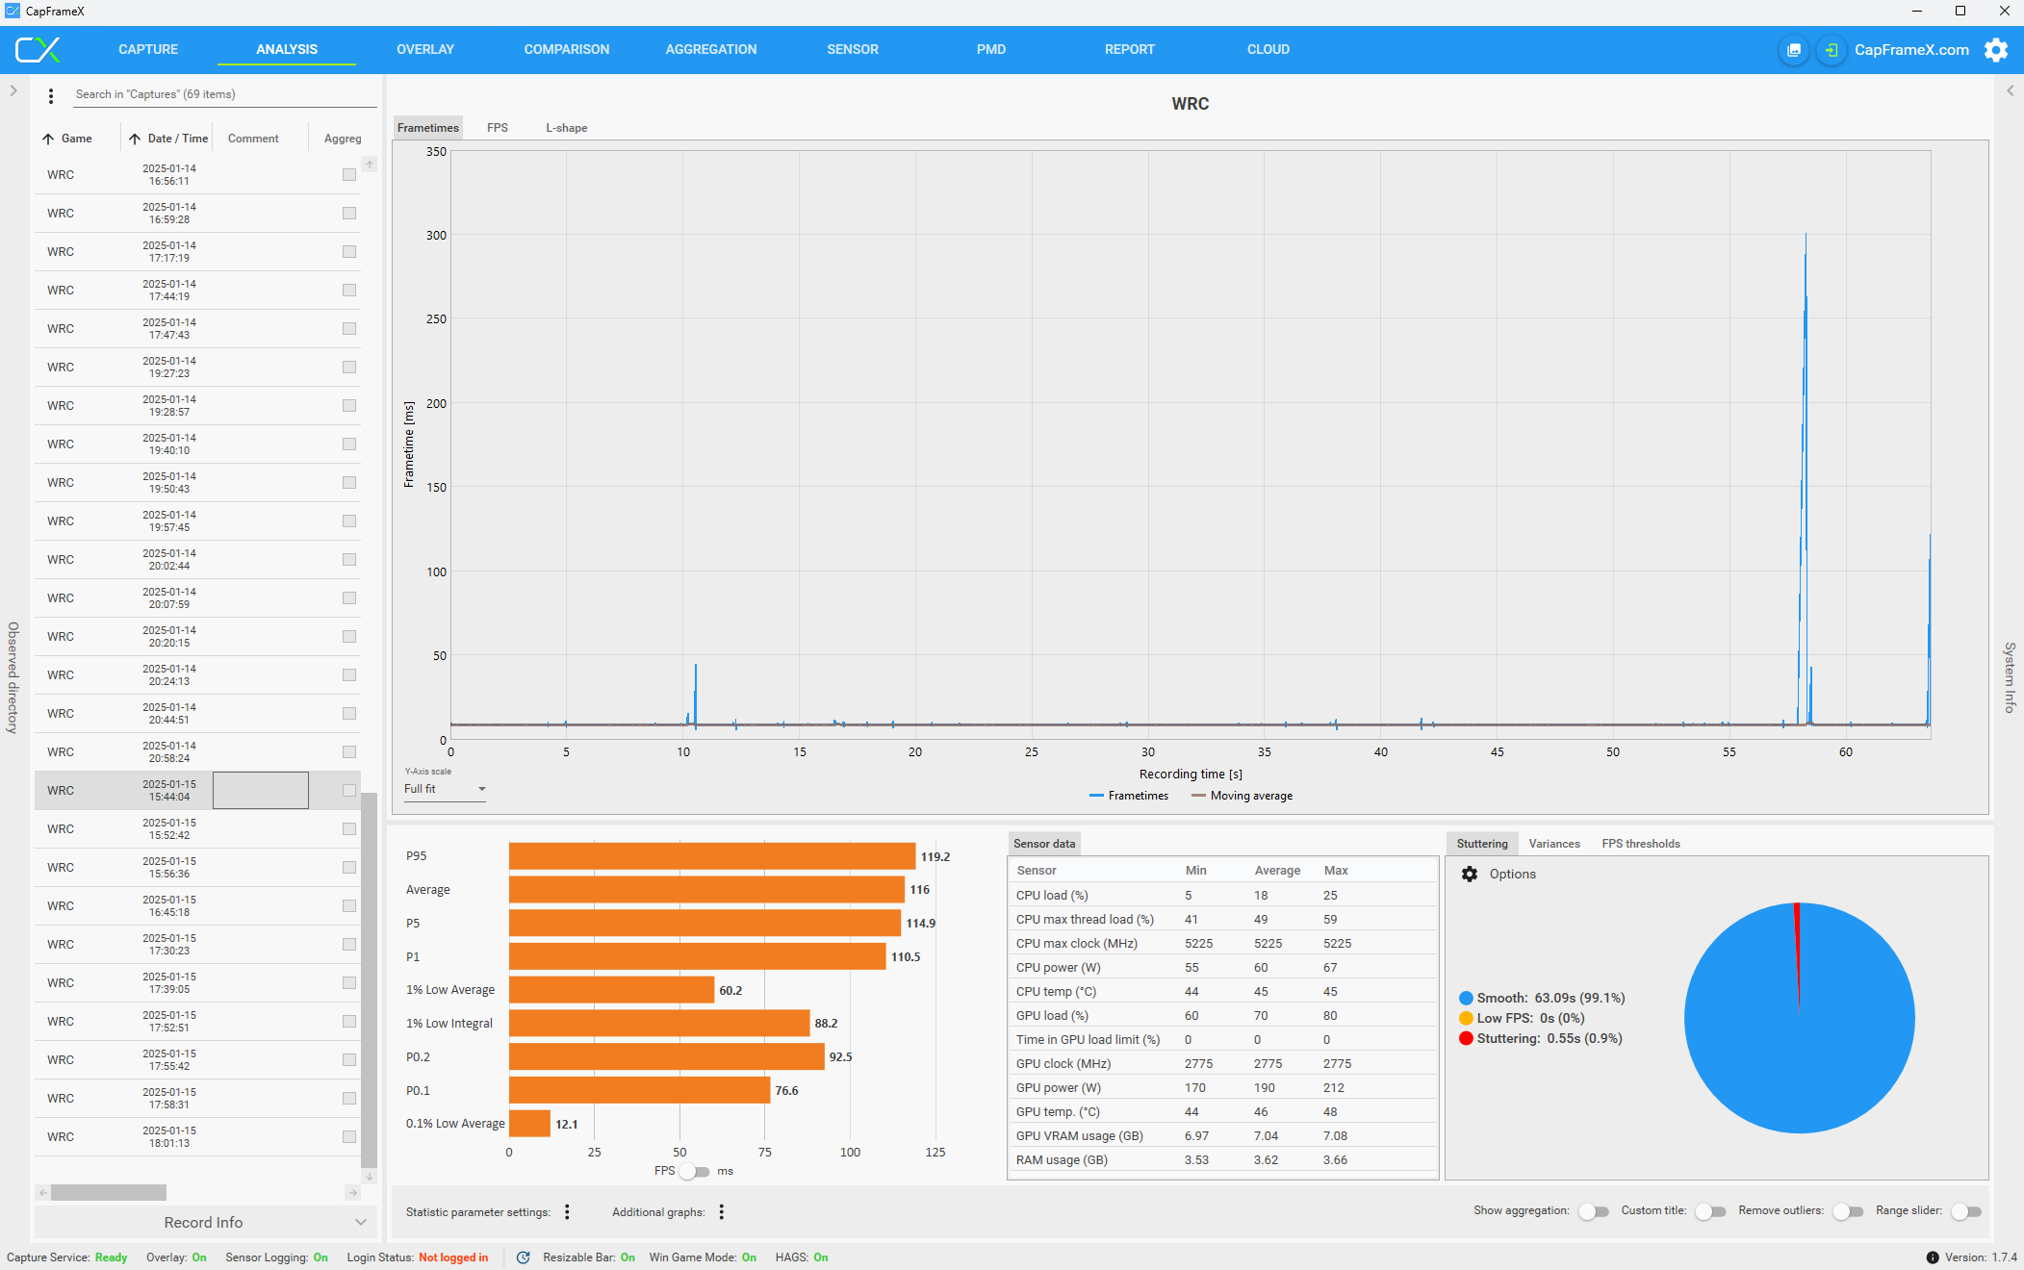Click the screenshot gallery icon in header

point(1794,50)
